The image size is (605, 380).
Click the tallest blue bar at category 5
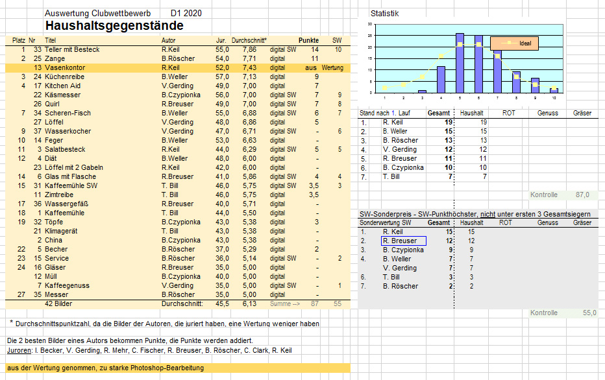(x=460, y=63)
